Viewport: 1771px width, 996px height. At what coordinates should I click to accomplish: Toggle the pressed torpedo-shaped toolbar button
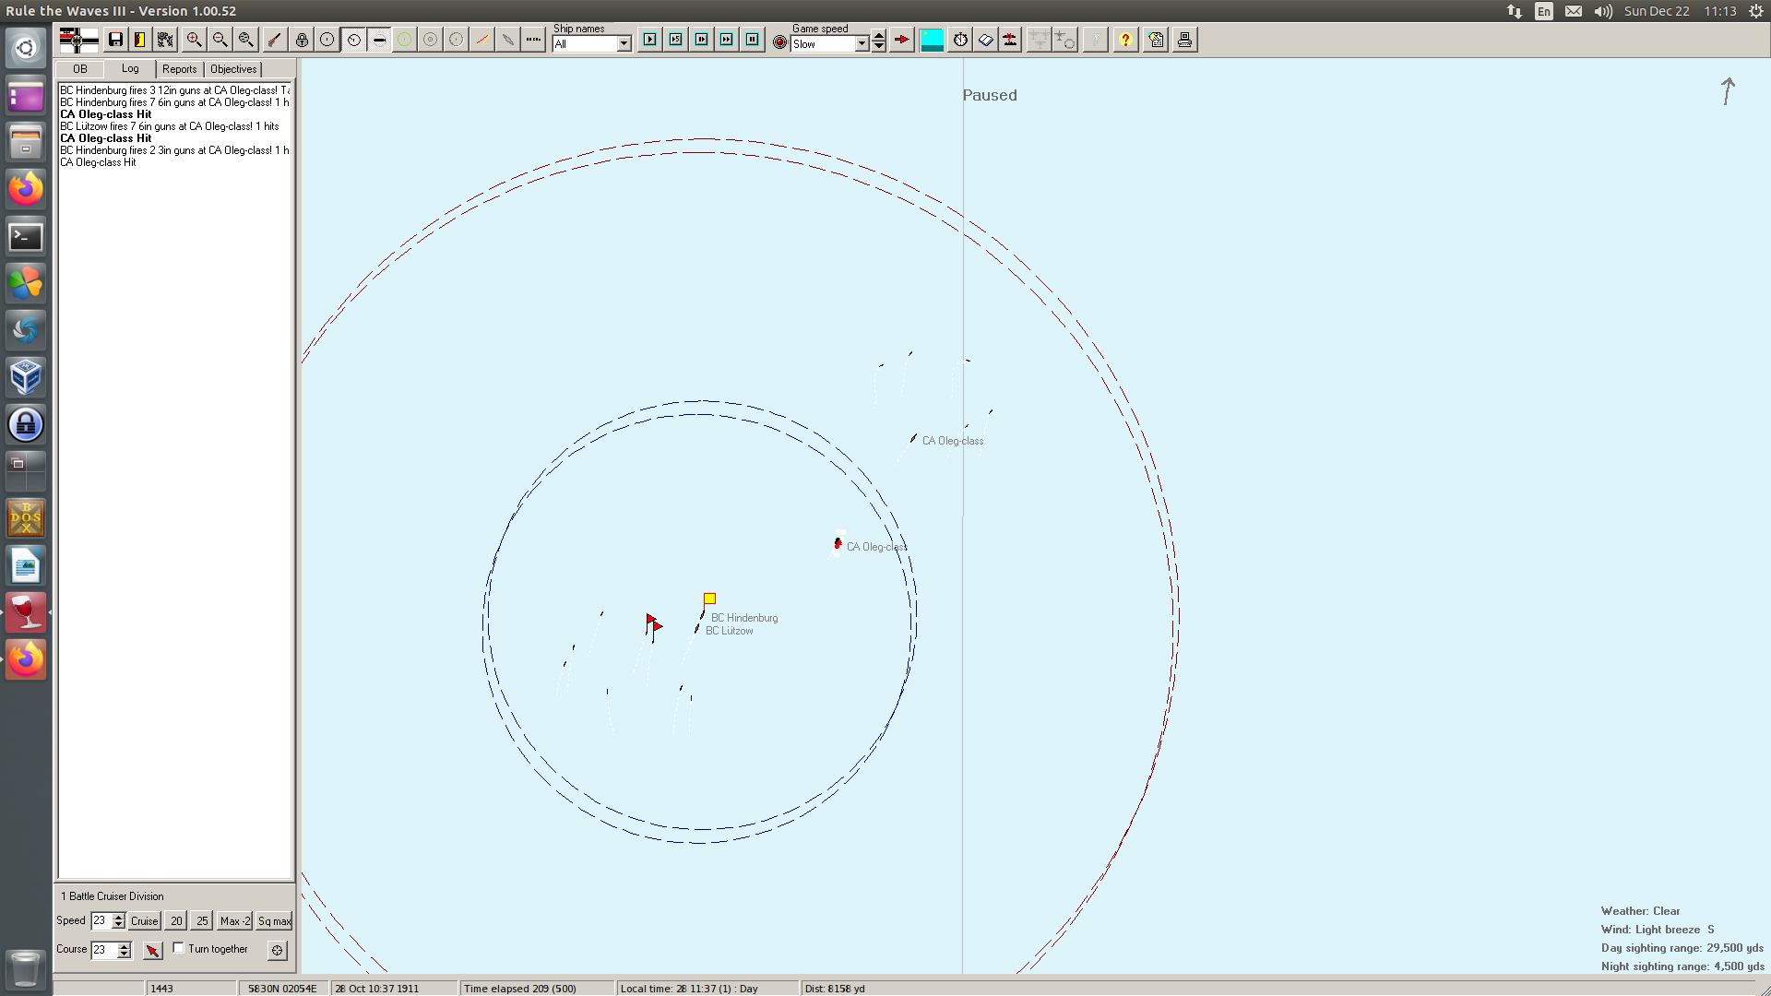[x=379, y=40]
